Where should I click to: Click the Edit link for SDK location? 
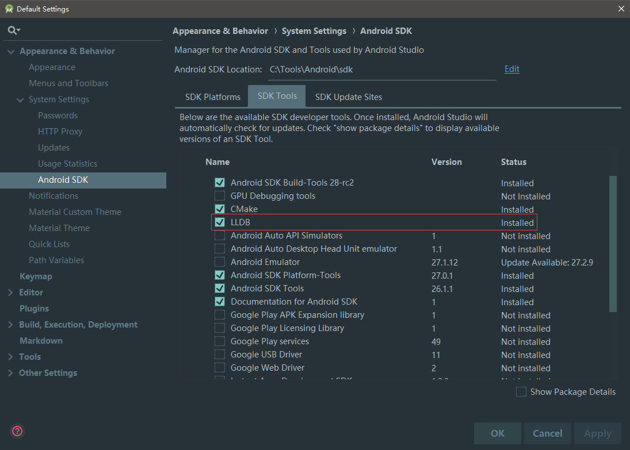point(512,69)
